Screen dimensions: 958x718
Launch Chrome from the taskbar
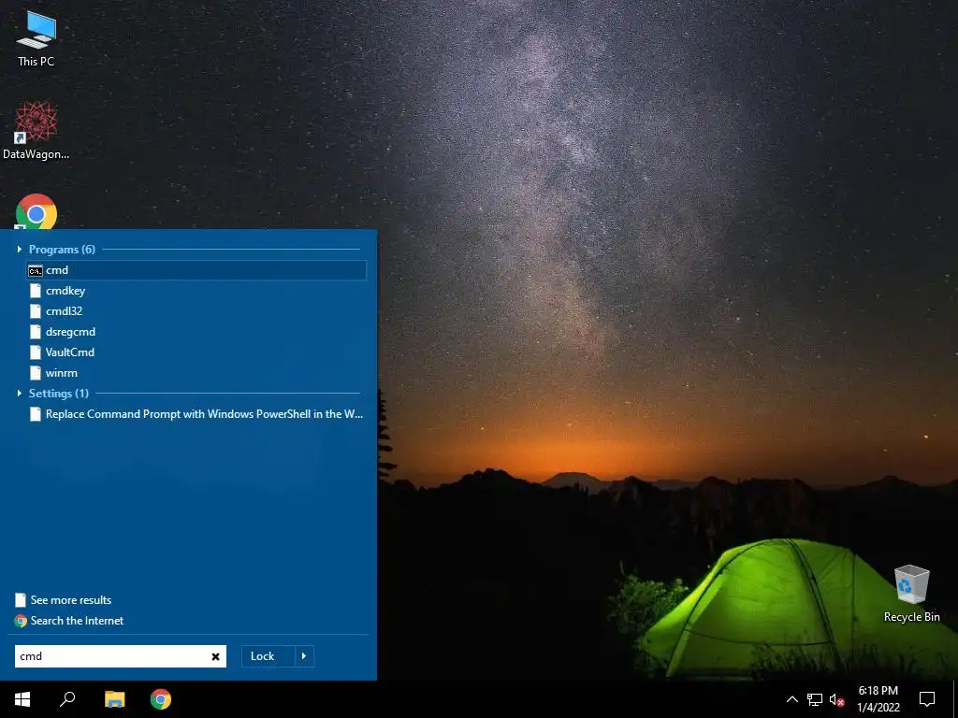pos(161,699)
